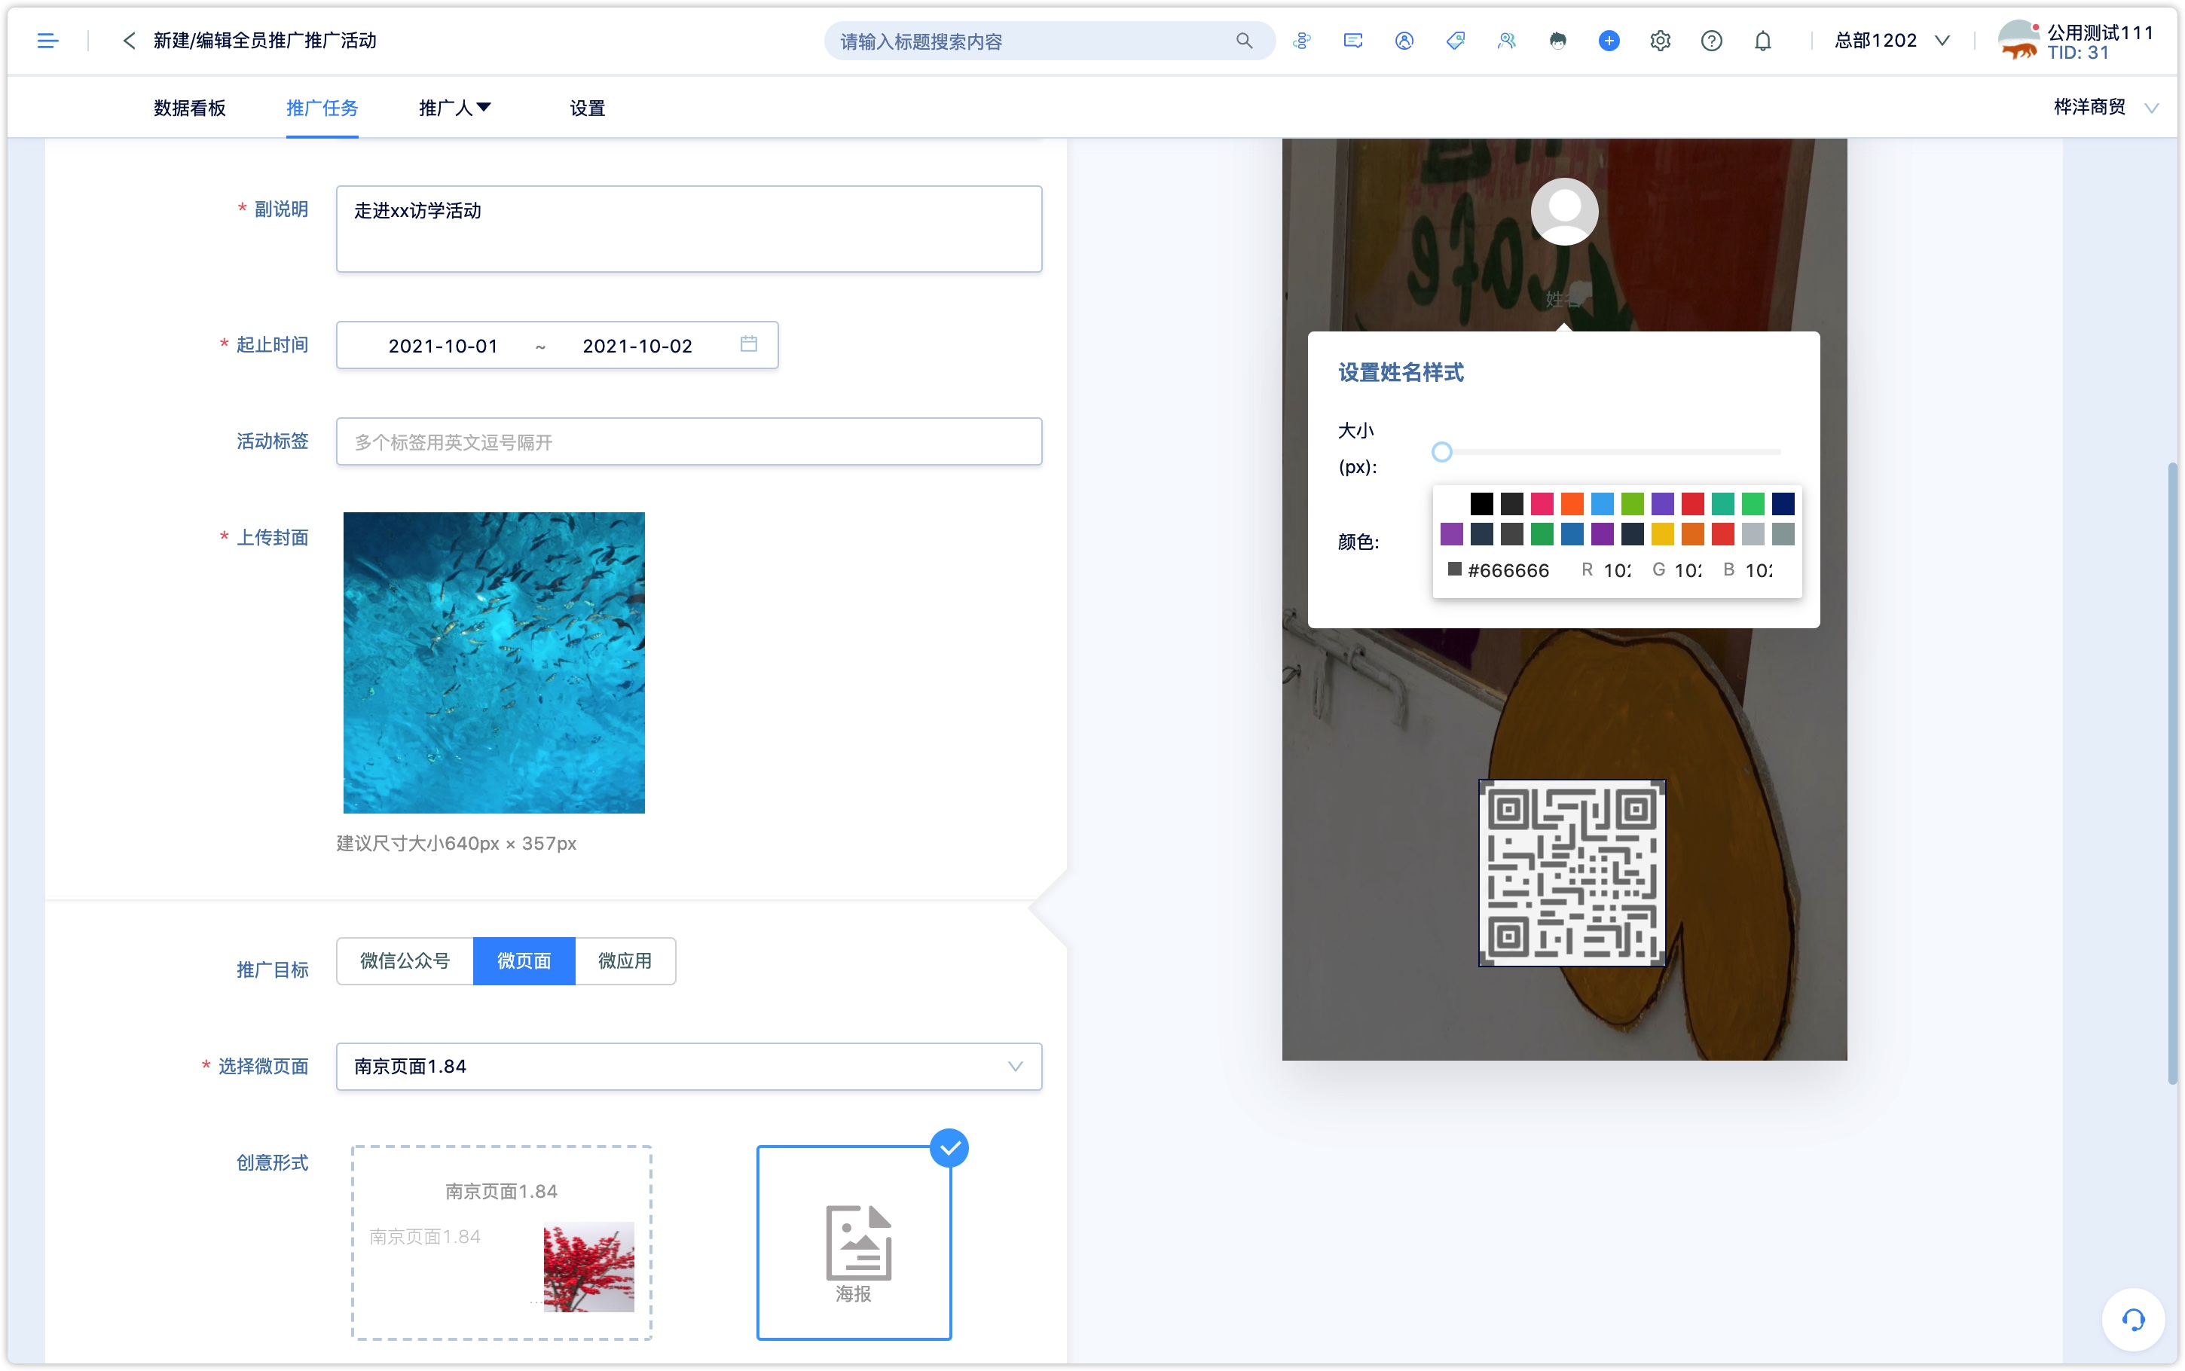Image resolution: width=2185 pixels, height=1371 pixels.
Task: Click the uploaded fish cover image
Action: [494, 663]
